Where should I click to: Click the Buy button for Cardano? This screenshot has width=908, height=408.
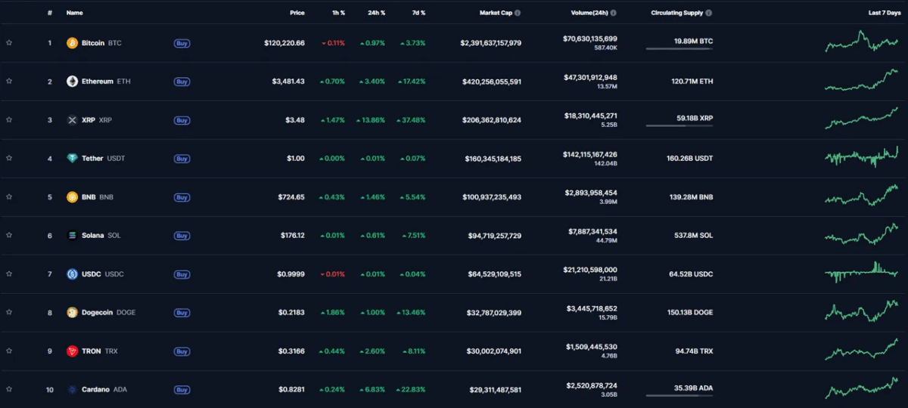click(x=182, y=390)
